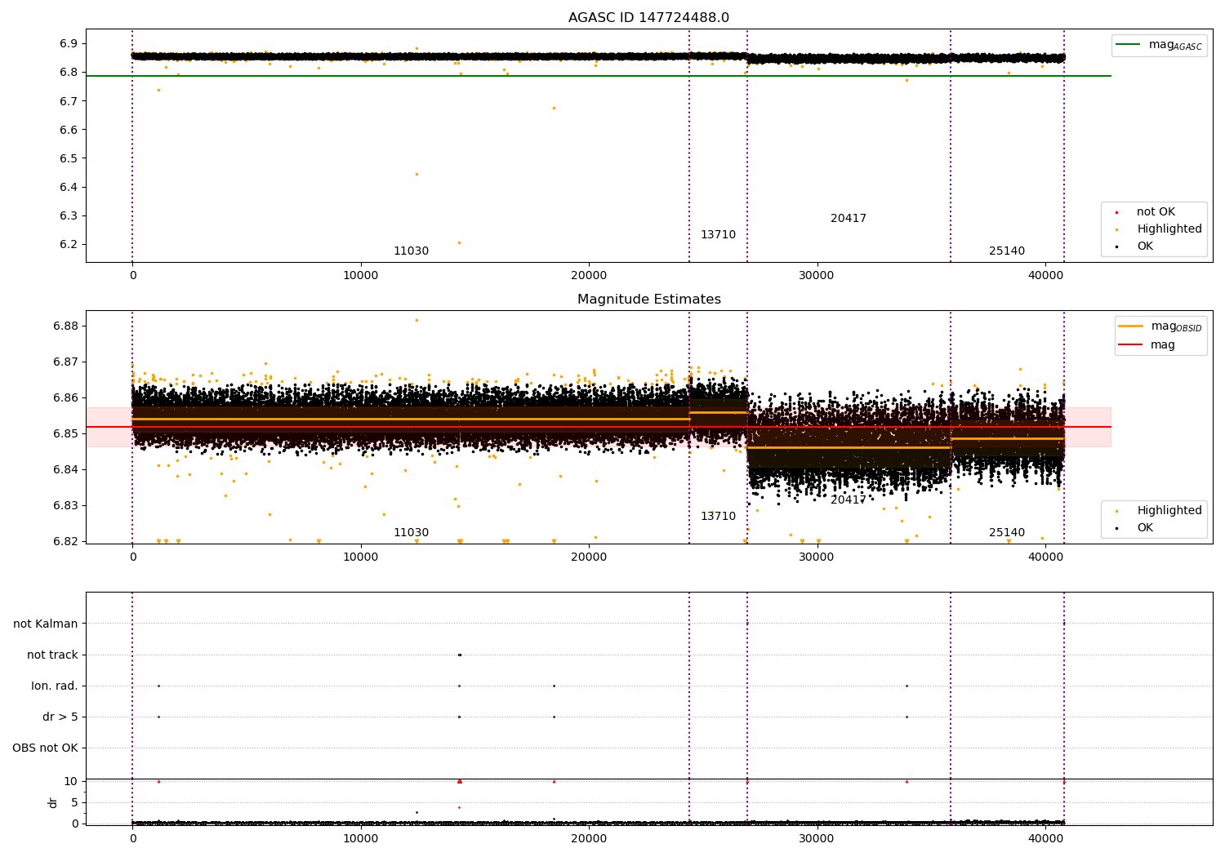Click 'Highlighted' legend entry in middle plot

1155,511
